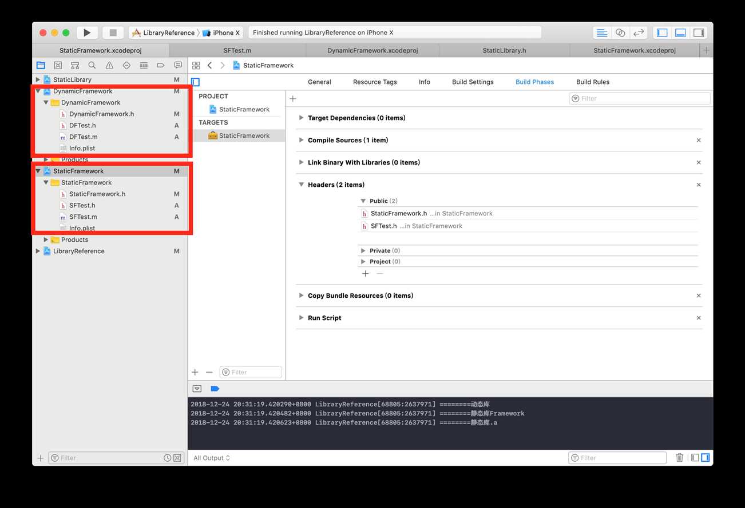The image size is (745, 508).
Task: Switch to the Build Rules tab
Action: 593,82
